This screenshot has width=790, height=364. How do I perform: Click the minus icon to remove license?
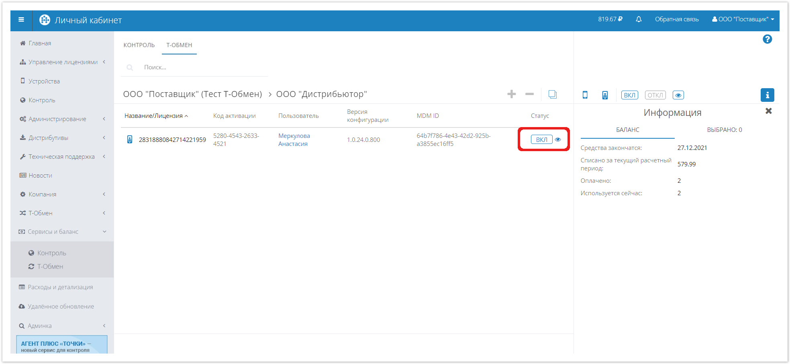[529, 94]
